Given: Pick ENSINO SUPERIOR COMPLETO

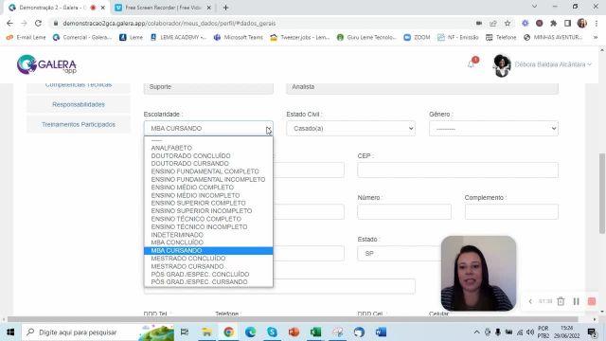Looking at the screenshot, I should [x=208, y=203].
